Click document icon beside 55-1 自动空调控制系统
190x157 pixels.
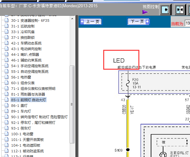pos(7,71)
